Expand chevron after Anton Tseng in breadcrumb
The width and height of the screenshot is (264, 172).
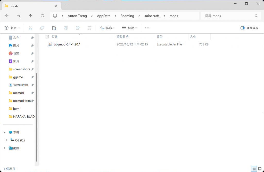pyautogui.click(x=92, y=16)
